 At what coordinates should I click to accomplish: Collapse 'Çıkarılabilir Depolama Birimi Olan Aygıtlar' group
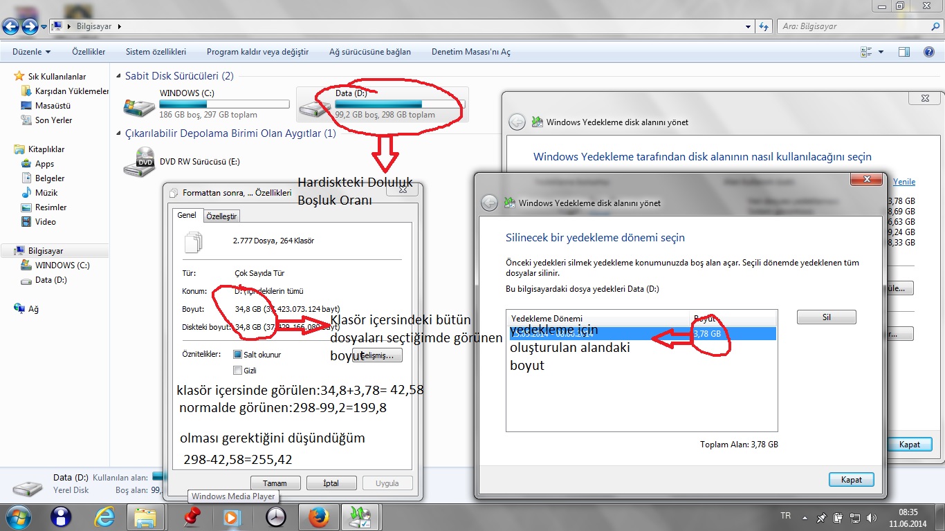pyautogui.click(x=119, y=133)
